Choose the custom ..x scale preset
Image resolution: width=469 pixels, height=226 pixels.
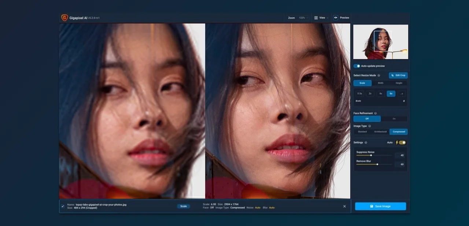click(402, 94)
